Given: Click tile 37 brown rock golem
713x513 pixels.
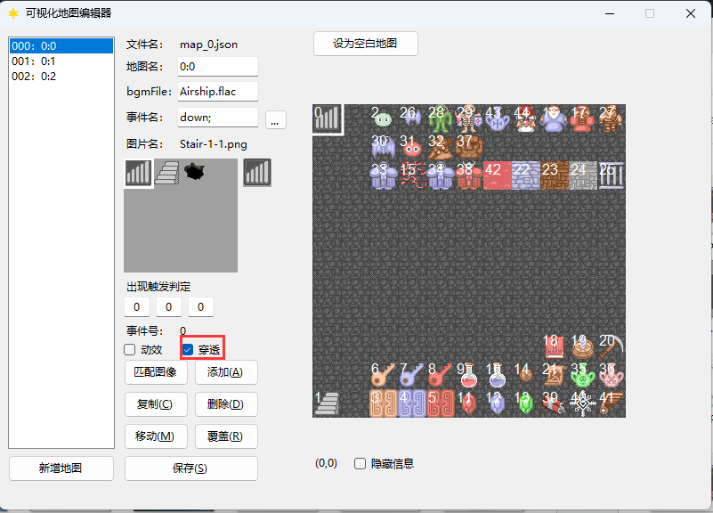Looking at the screenshot, I should pyautogui.click(x=469, y=147).
